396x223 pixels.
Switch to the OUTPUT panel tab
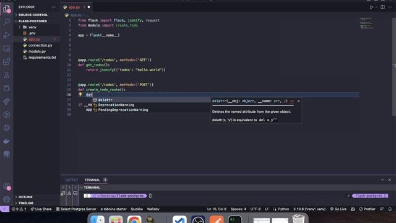point(72,180)
